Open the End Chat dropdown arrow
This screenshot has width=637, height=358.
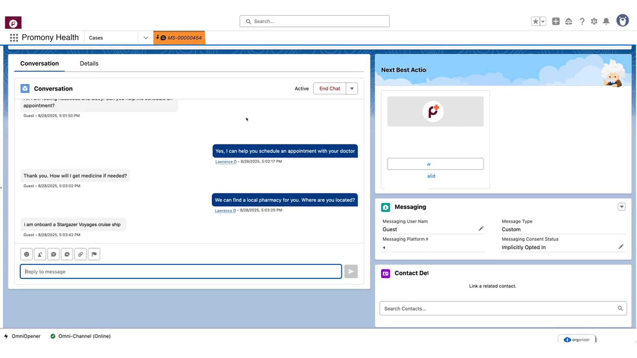pyautogui.click(x=352, y=89)
